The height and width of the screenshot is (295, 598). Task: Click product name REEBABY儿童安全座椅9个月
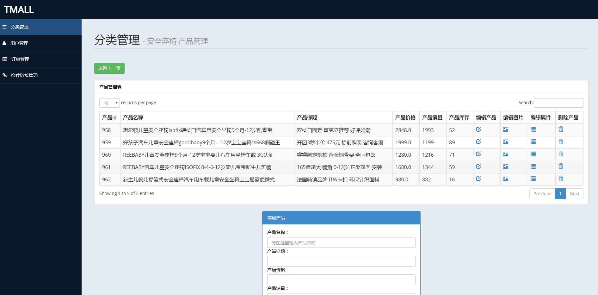tap(198, 155)
